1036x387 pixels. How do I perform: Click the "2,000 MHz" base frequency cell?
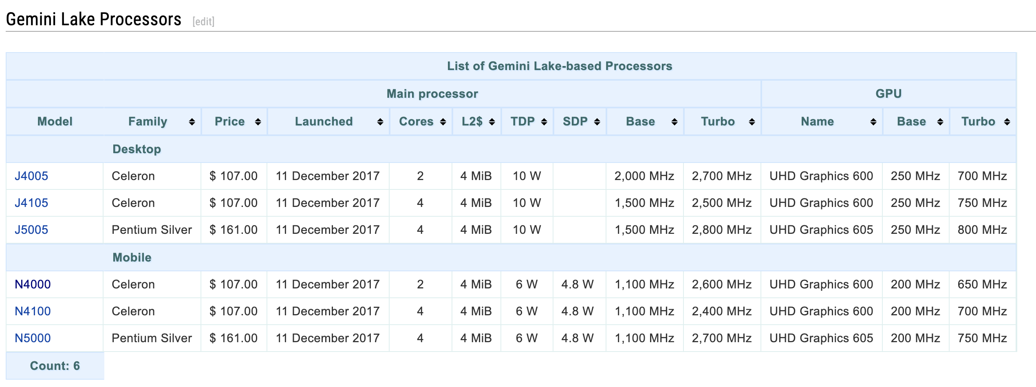[x=644, y=176]
